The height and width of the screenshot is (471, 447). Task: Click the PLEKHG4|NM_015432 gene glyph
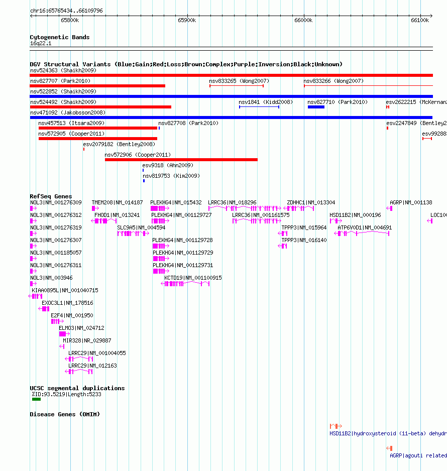tap(160, 208)
